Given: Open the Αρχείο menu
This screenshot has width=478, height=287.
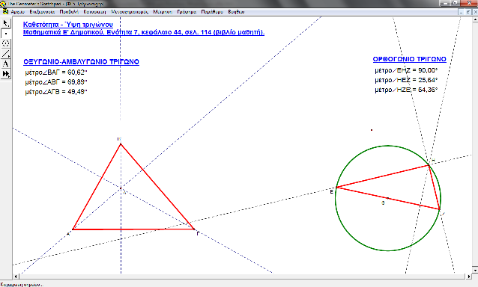Looking at the screenshot, I should [18, 12].
